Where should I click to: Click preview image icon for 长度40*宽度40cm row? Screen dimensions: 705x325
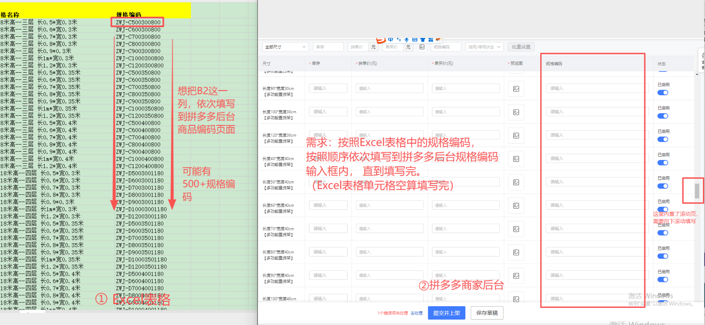pos(516,159)
